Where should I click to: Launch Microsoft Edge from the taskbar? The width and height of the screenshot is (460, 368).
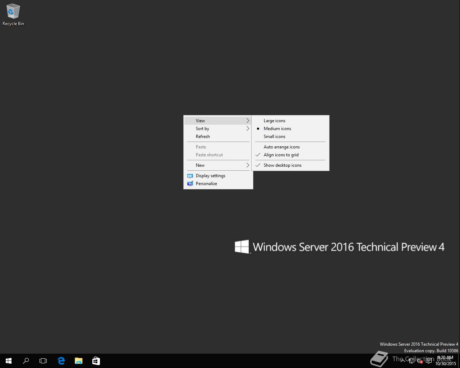(x=61, y=361)
